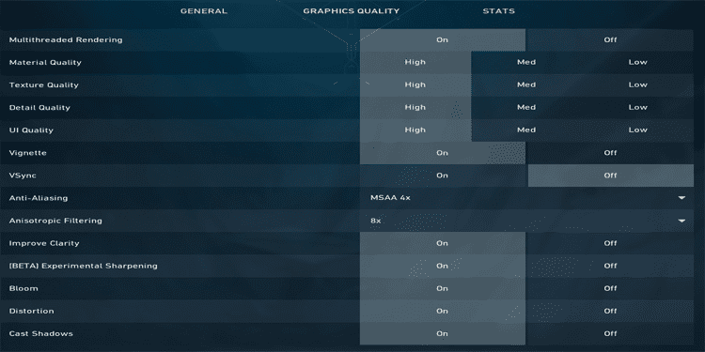The image size is (705, 352).
Task: Disable Vignette with Off
Action: click(x=610, y=153)
